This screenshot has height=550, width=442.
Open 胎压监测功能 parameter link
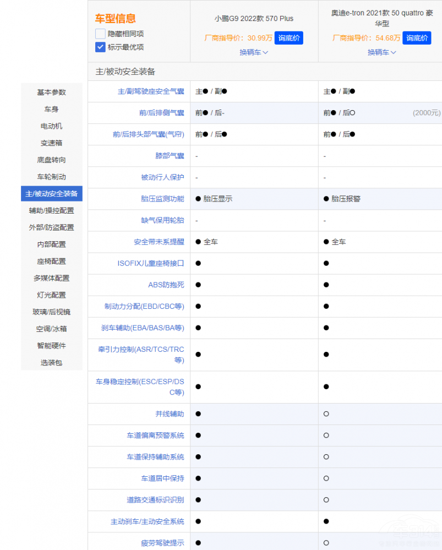tap(162, 199)
